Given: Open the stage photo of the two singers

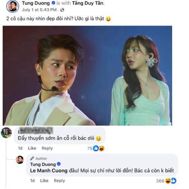Looking at the screenshot, I should pyautogui.click(x=87, y=76).
